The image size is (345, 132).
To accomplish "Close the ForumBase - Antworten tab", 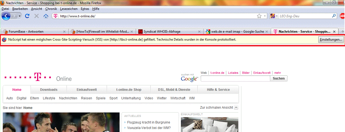I will click(x=64, y=32).
